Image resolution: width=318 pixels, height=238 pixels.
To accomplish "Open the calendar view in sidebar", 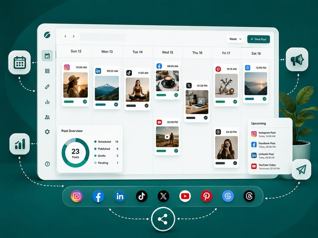I will point(47,56).
